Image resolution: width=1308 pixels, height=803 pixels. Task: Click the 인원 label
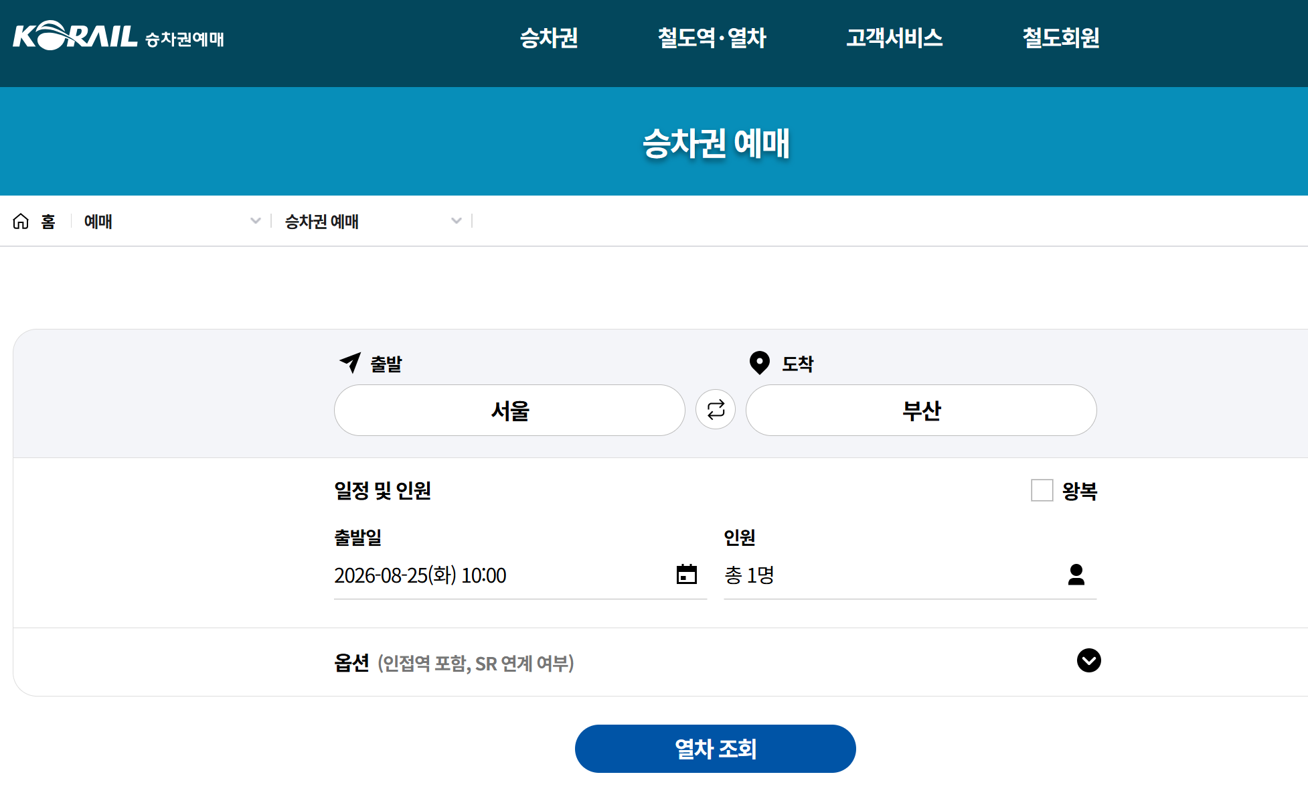click(740, 537)
